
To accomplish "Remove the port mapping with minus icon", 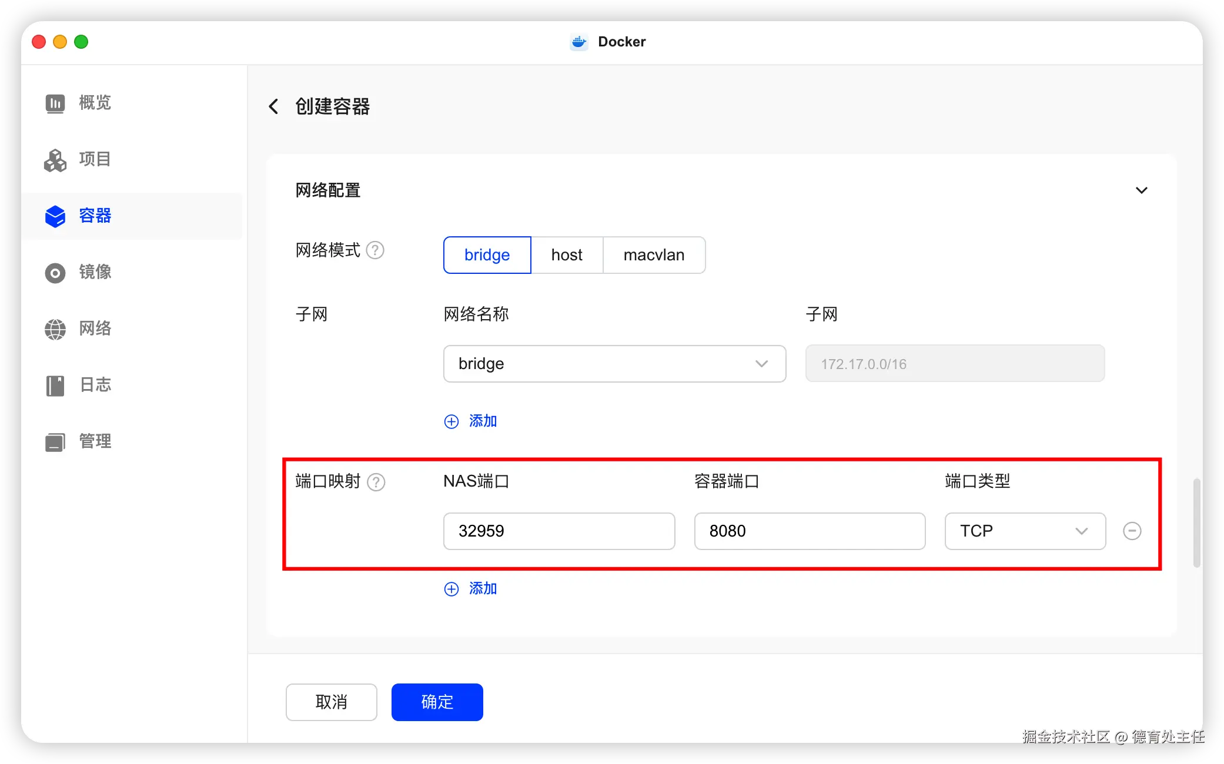I will point(1132,531).
